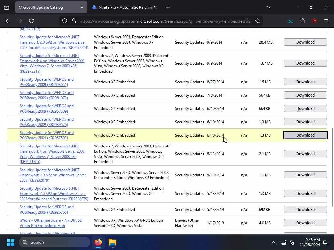Switch to the Ninite Pro tab
Screen dimensions: 334x250
tap(125, 7)
